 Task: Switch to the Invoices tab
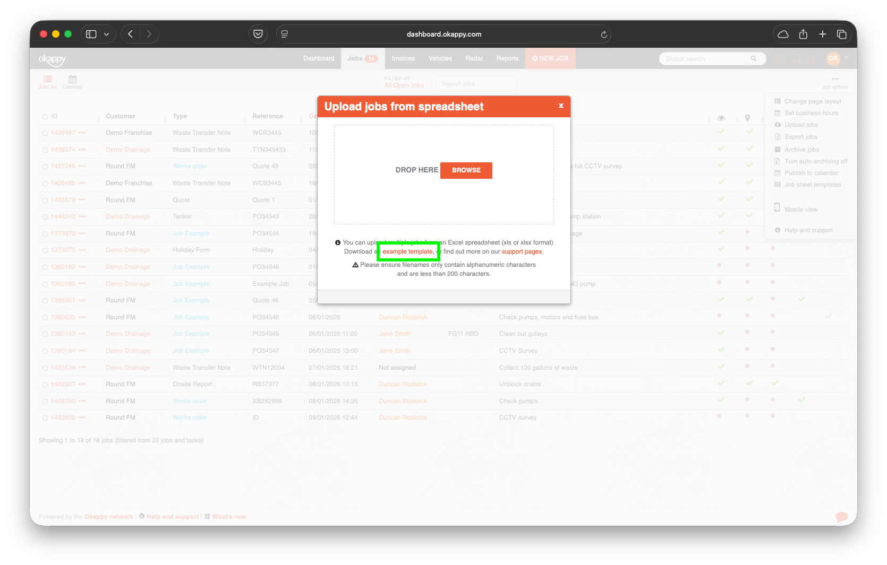[x=403, y=58]
